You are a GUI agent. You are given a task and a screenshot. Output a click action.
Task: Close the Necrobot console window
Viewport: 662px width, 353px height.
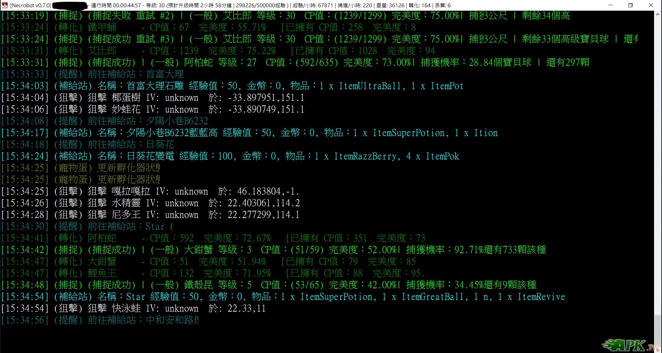click(651, 5)
